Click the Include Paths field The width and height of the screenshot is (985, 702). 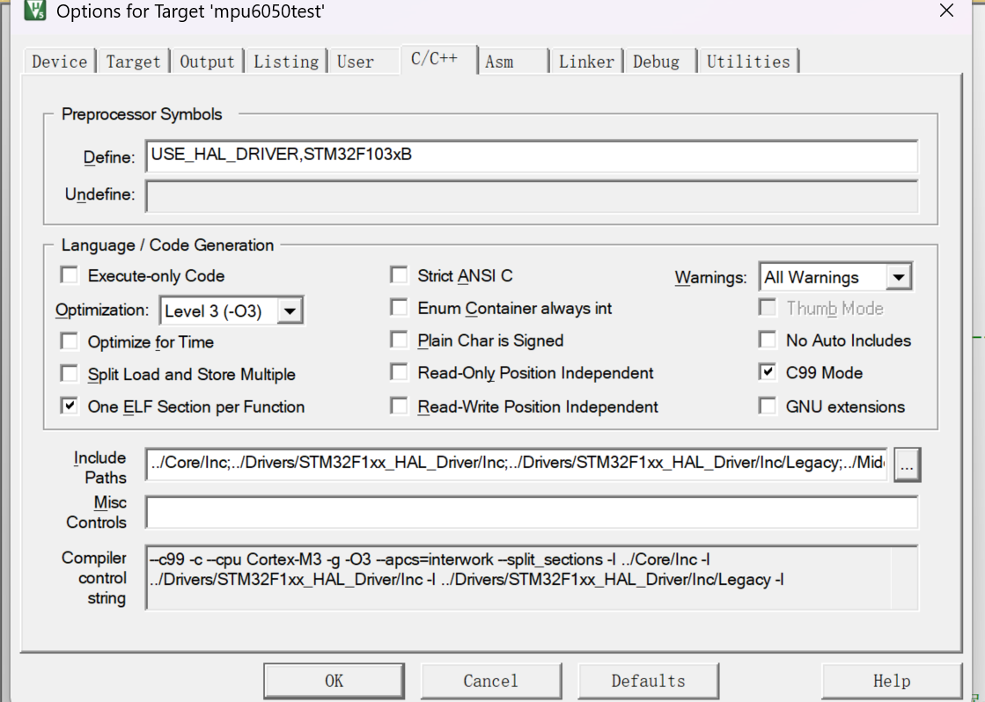[x=517, y=464]
